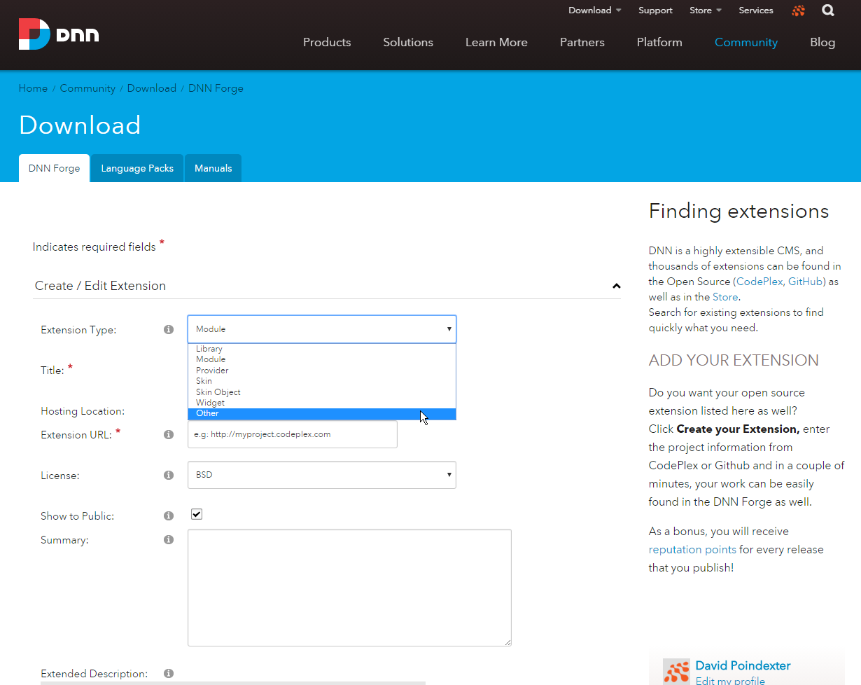Open the License dropdown showing BSD
Screen dimensions: 861x685
tap(322, 475)
